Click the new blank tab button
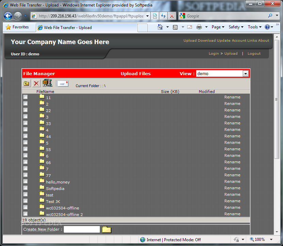 point(143,27)
